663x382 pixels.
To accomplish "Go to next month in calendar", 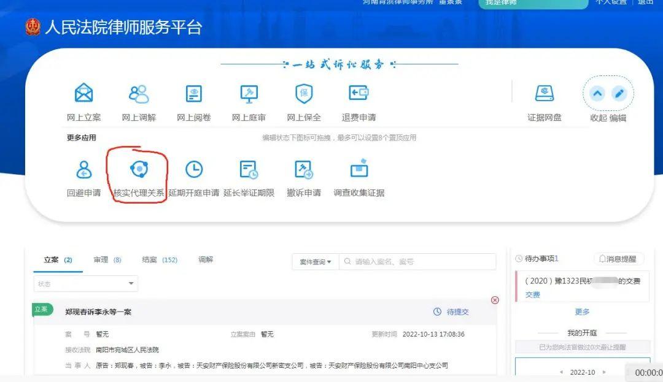I will point(604,372).
